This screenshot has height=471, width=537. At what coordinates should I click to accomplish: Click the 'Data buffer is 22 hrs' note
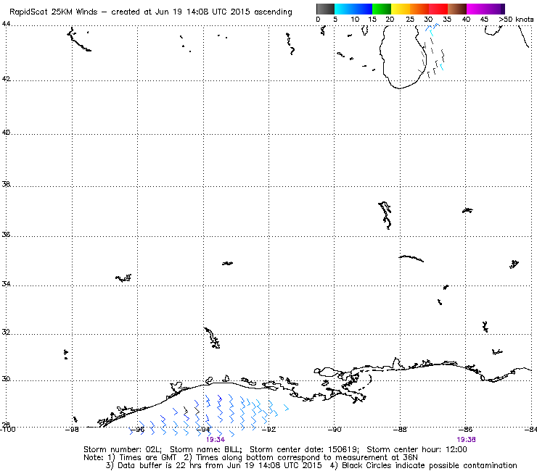click(160, 465)
